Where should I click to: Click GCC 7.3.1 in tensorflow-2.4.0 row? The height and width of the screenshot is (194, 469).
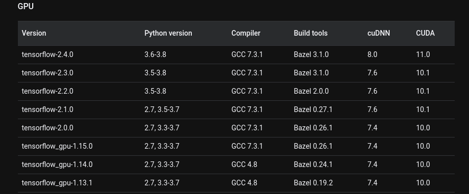[x=247, y=54]
